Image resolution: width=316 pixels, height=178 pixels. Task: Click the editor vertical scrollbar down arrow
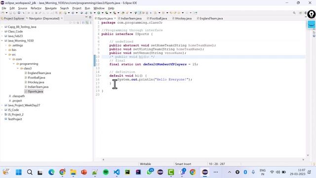(308, 155)
